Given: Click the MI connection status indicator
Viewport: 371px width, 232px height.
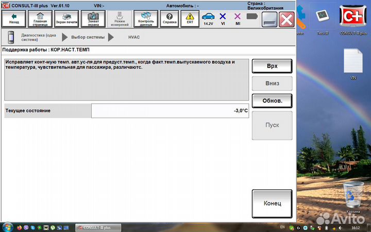Looking at the screenshot, I should coord(238,19).
